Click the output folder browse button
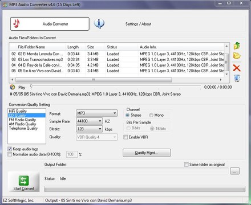251x205 pixels. click(234, 171)
